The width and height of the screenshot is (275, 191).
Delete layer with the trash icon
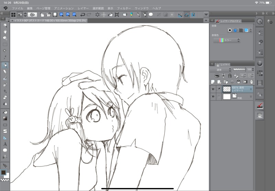(251, 82)
